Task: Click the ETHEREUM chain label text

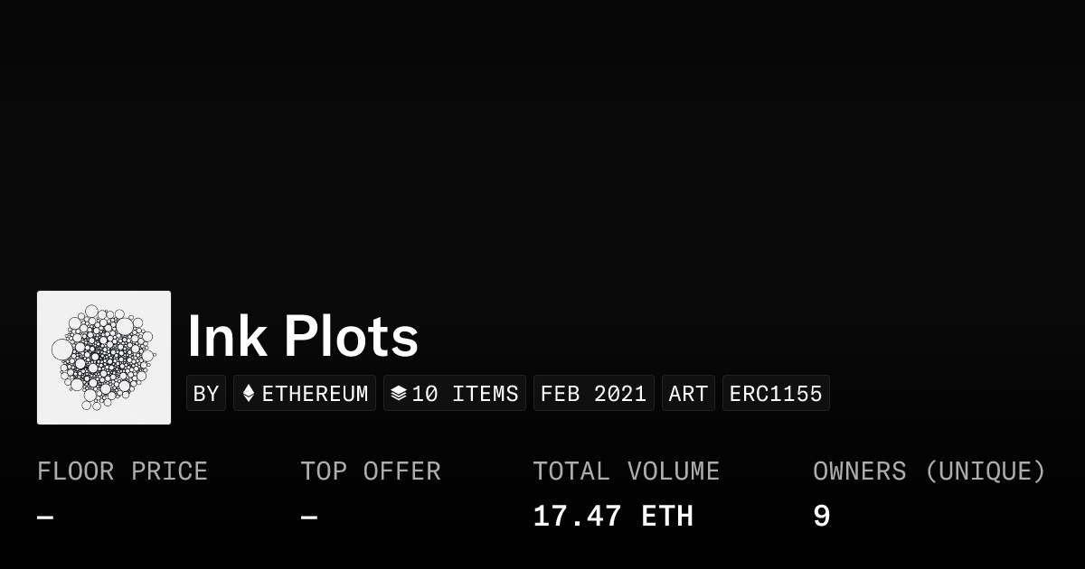Action: [315, 394]
